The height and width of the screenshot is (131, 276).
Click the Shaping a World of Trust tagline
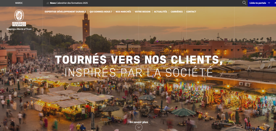point(19,29)
